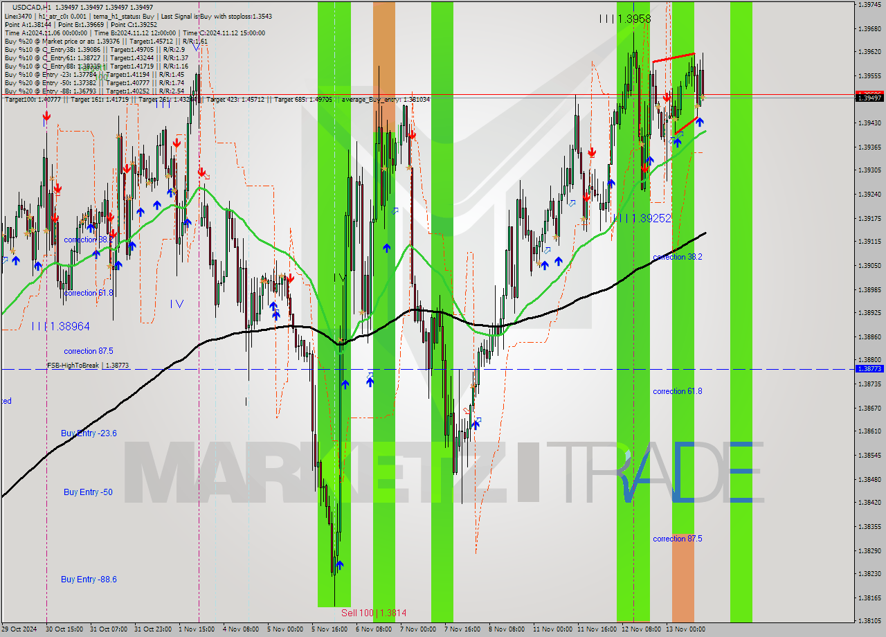
Task: Click the 1.38860 price axis label
Action: [x=869, y=337]
